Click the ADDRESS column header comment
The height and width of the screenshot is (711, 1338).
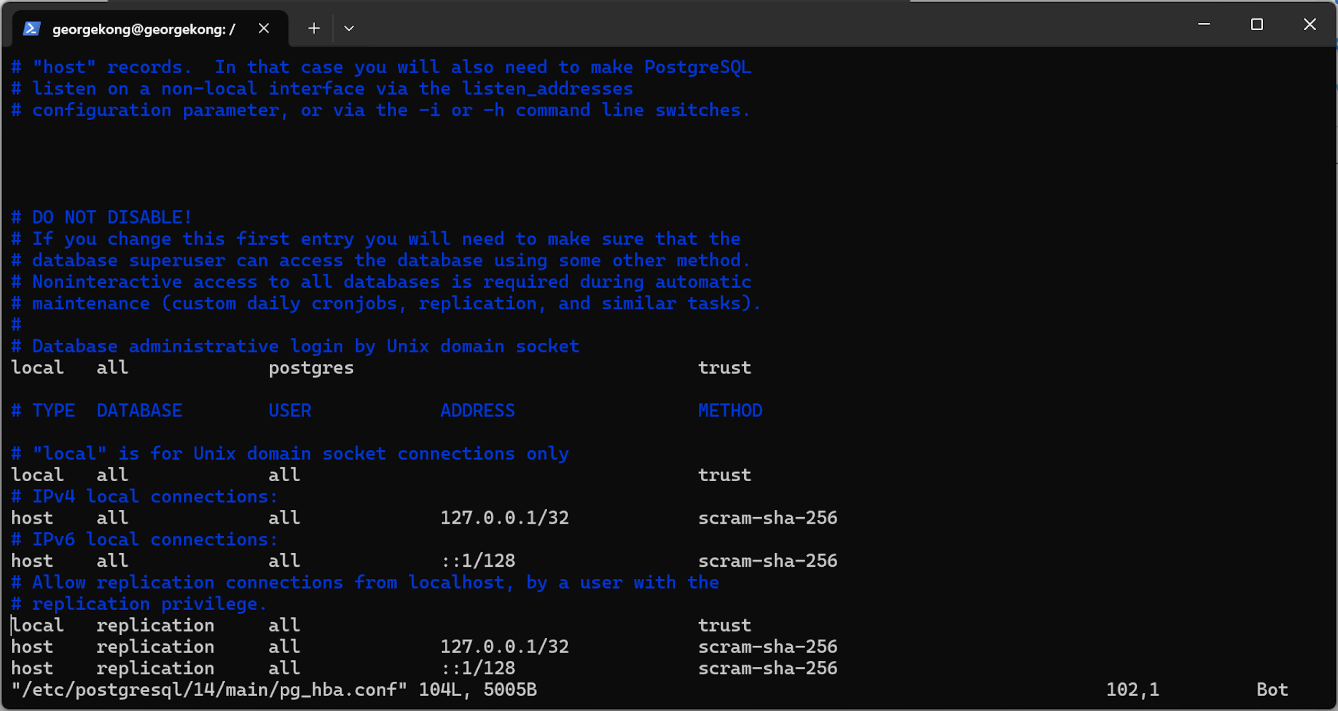click(x=478, y=411)
